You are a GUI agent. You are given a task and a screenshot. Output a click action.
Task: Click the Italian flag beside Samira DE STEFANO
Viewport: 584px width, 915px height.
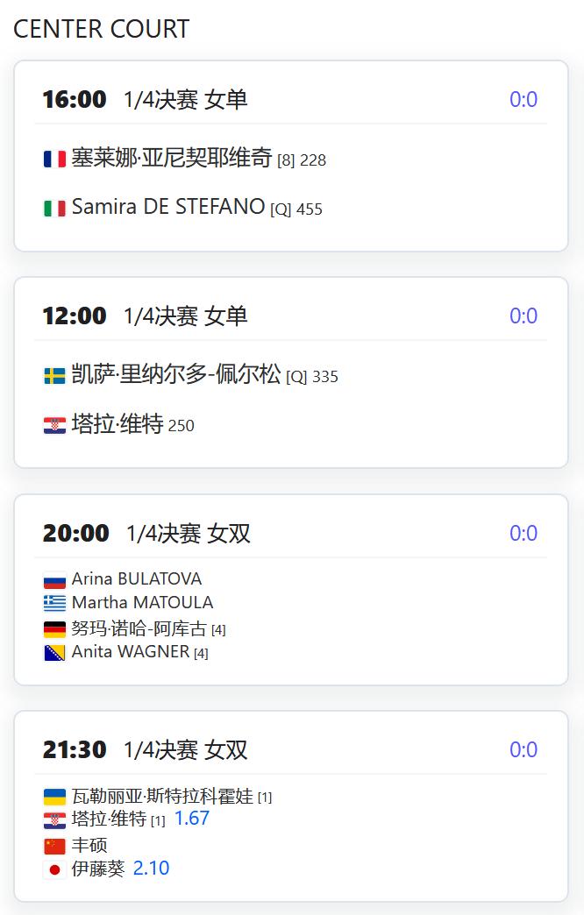point(55,209)
